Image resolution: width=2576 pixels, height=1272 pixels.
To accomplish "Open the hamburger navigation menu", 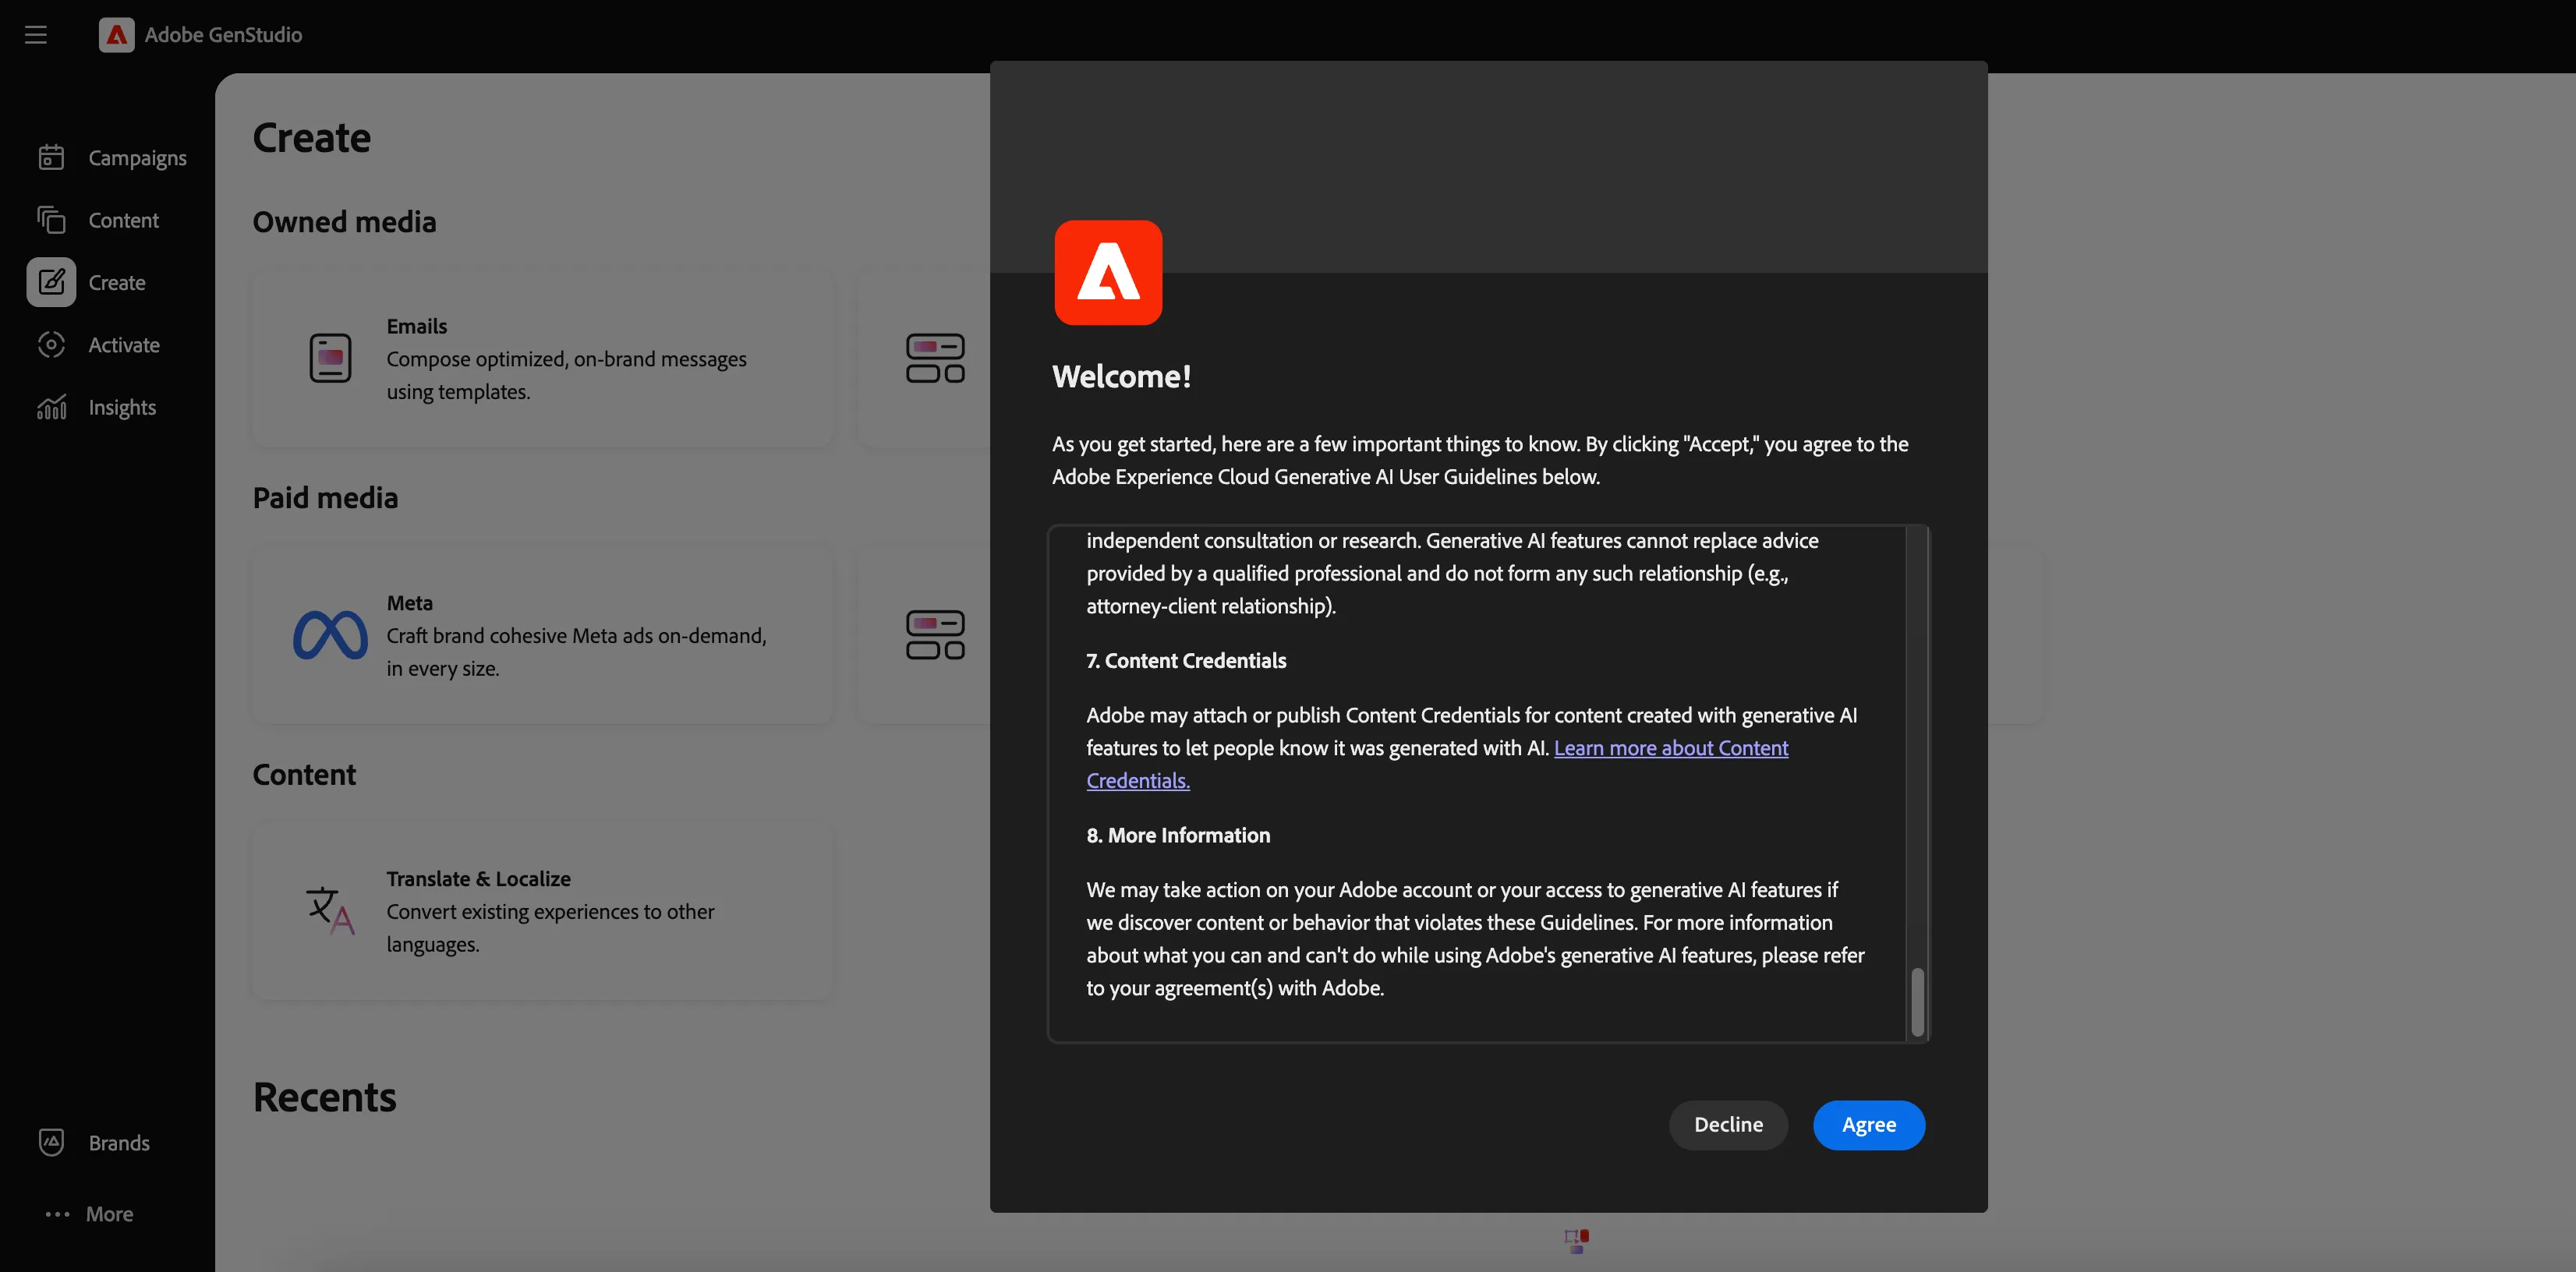I will pos(36,35).
